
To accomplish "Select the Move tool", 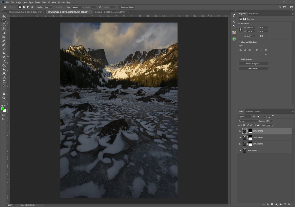I will (x=4, y=17).
